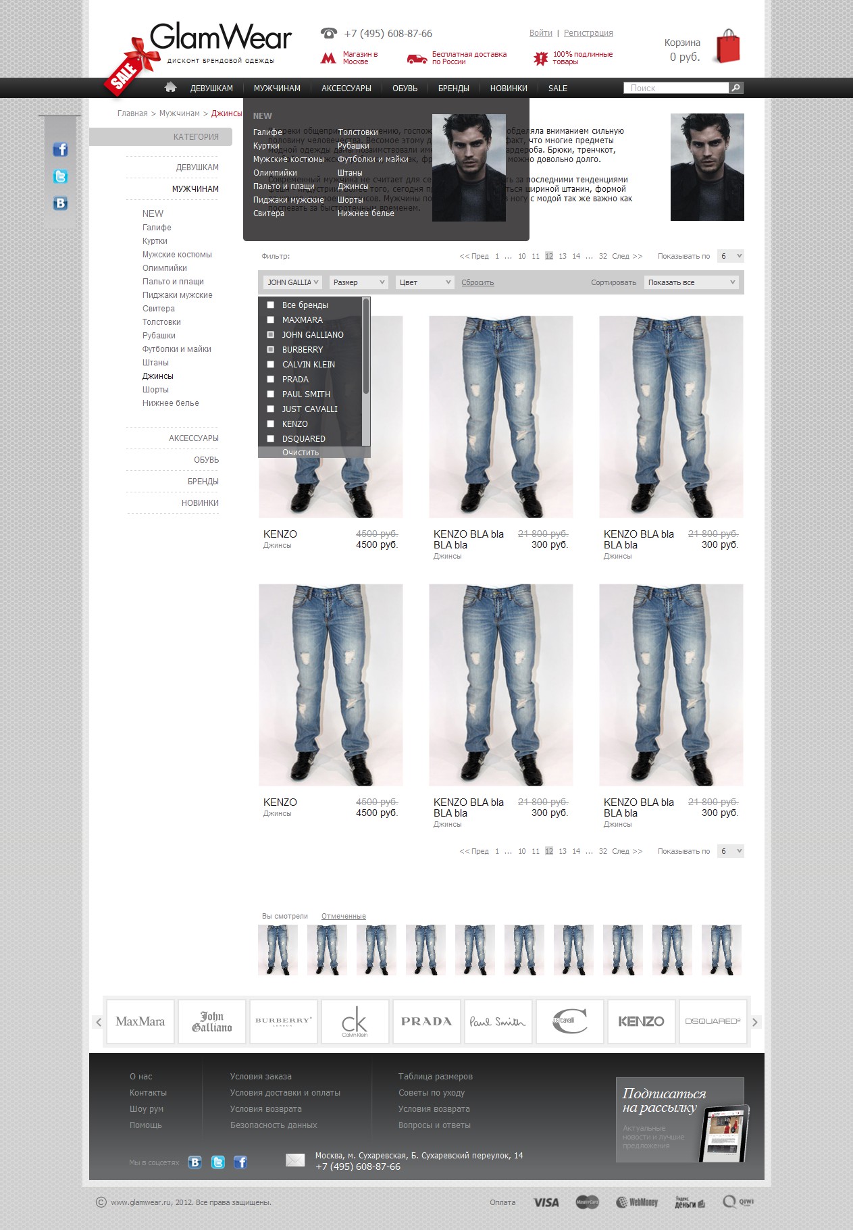Slide the brand carousel left

[98, 1022]
